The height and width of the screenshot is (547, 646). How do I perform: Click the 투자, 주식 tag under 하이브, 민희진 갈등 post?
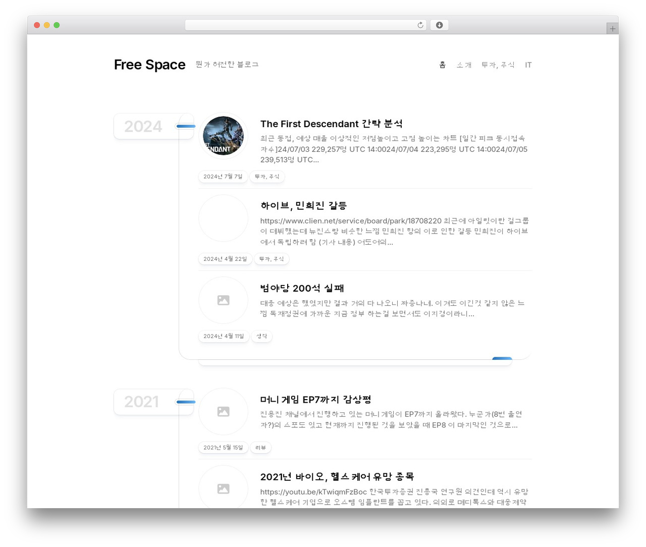coord(272,259)
